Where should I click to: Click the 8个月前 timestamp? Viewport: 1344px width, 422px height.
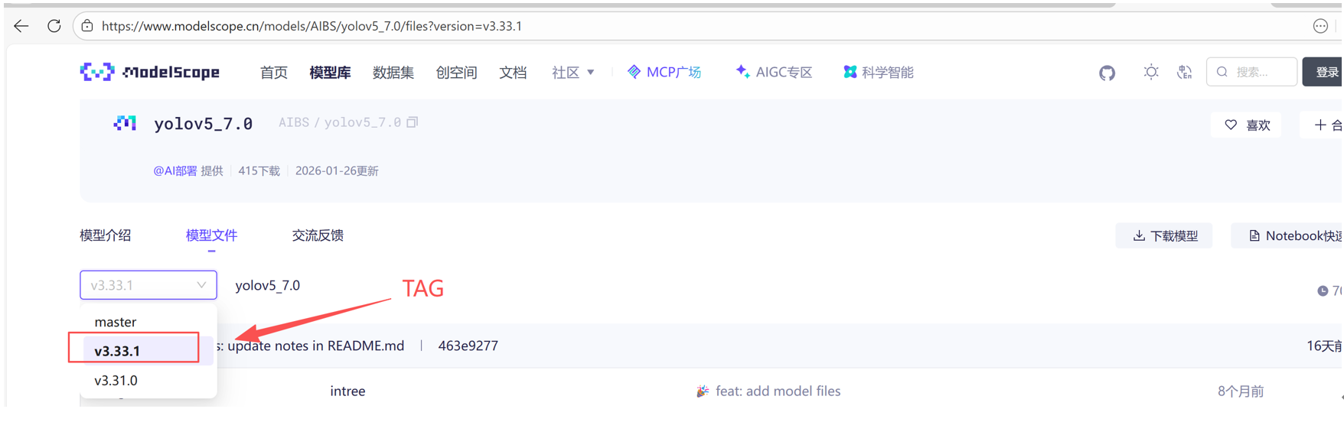coord(1240,391)
